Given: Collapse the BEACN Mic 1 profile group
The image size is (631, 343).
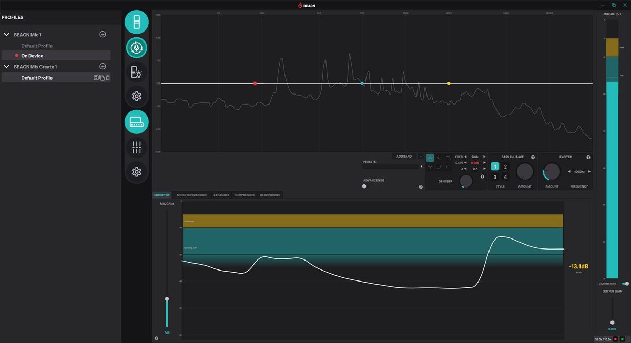Looking at the screenshot, I should [x=6, y=34].
